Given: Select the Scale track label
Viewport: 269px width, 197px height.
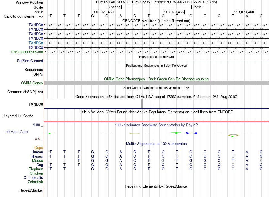Looking at the screenshot, I should click(x=38, y=7).
